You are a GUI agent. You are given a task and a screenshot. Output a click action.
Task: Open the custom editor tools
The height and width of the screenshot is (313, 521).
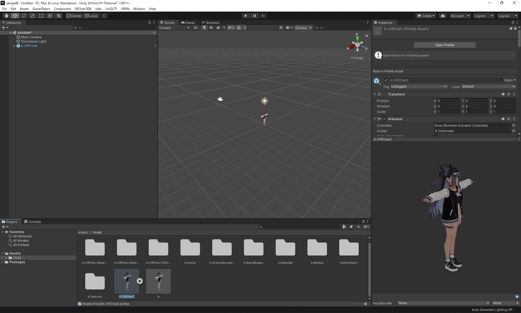pyautogui.click(x=59, y=16)
